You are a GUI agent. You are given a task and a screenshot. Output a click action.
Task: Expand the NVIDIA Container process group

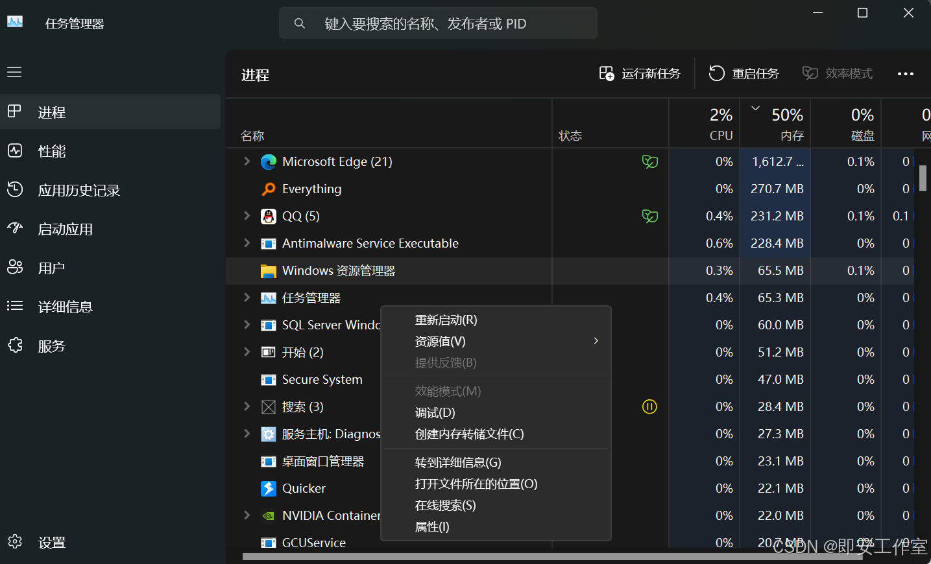coord(247,515)
